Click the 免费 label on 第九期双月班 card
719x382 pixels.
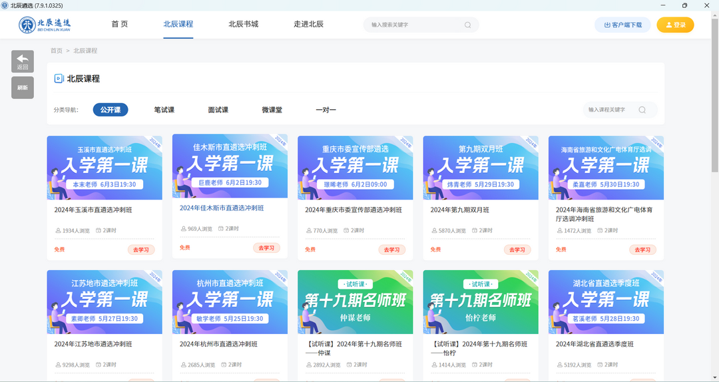435,250
